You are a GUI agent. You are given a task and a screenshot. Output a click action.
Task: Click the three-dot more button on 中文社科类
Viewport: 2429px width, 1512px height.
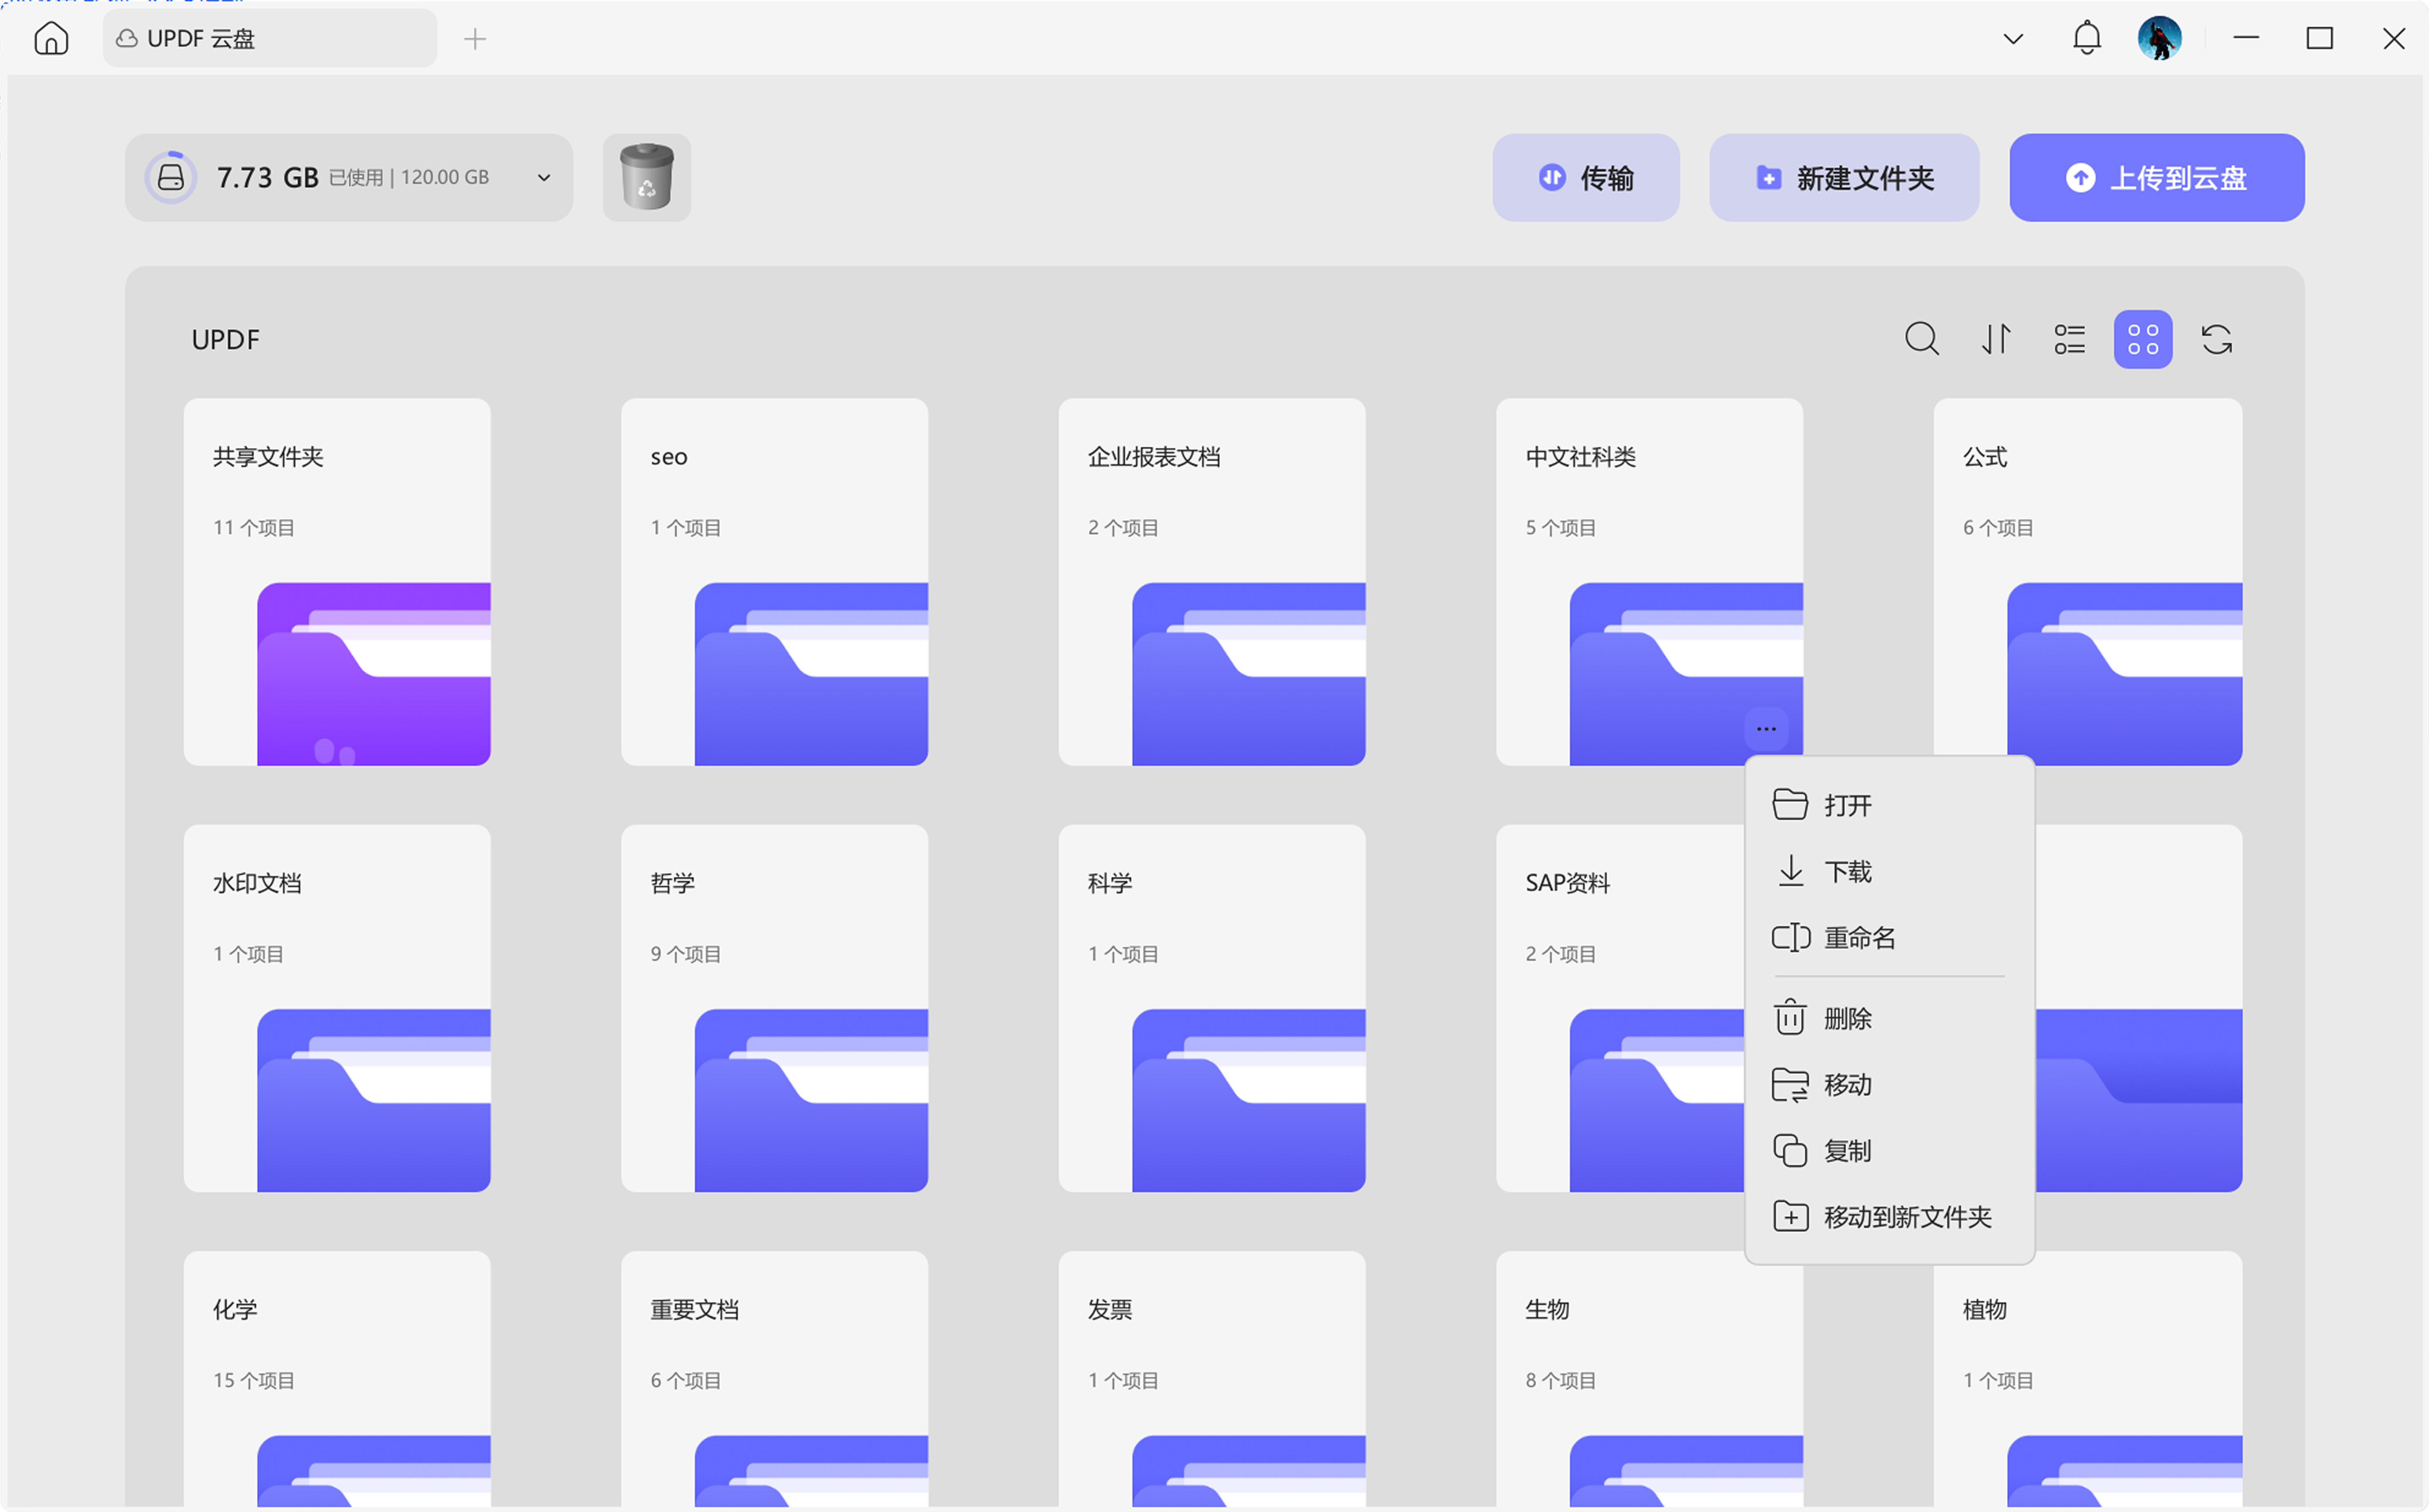point(1766,729)
